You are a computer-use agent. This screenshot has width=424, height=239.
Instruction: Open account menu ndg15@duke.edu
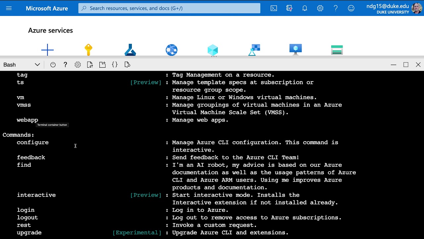pos(388,8)
